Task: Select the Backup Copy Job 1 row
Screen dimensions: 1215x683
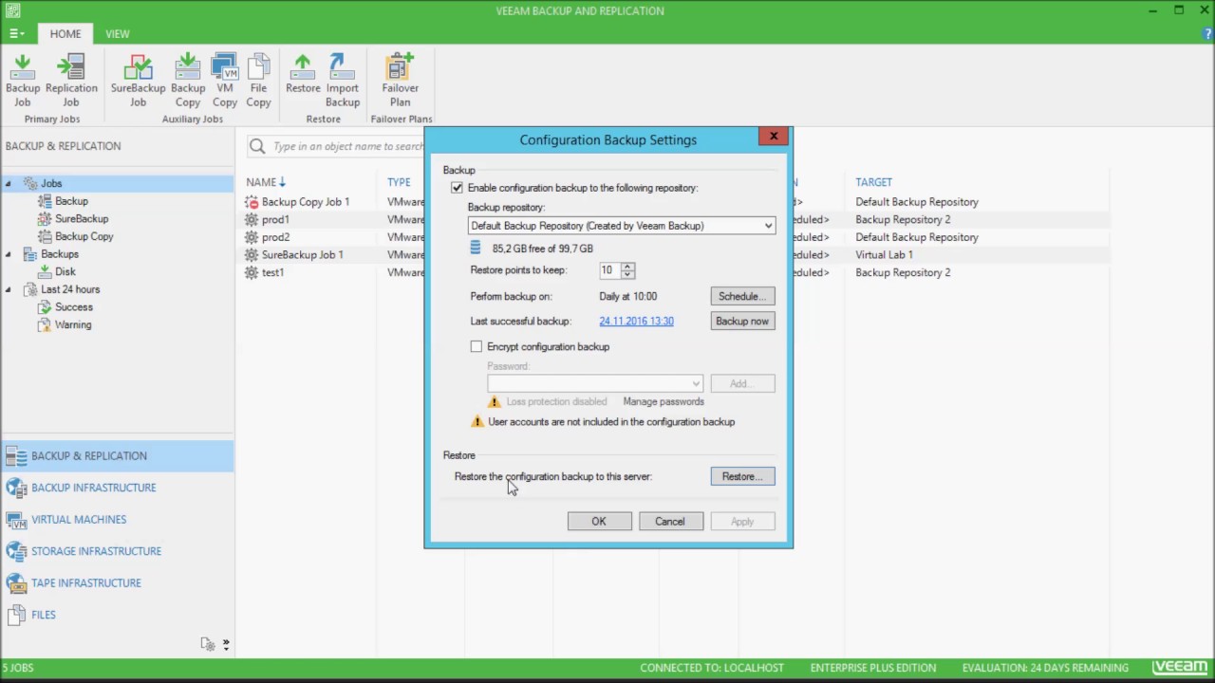Action: [305, 202]
